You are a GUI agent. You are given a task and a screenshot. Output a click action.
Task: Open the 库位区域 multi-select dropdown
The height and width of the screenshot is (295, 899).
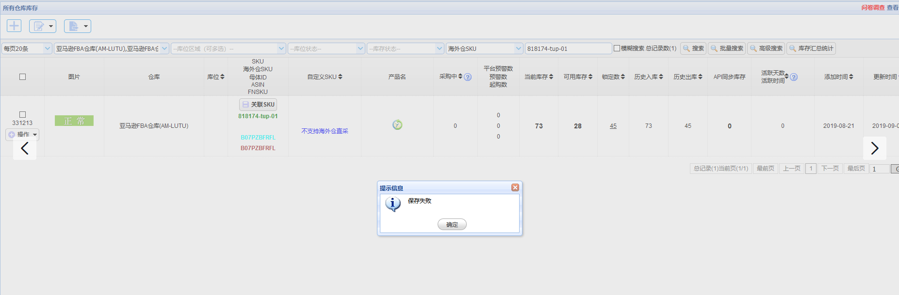tap(229, 48)
